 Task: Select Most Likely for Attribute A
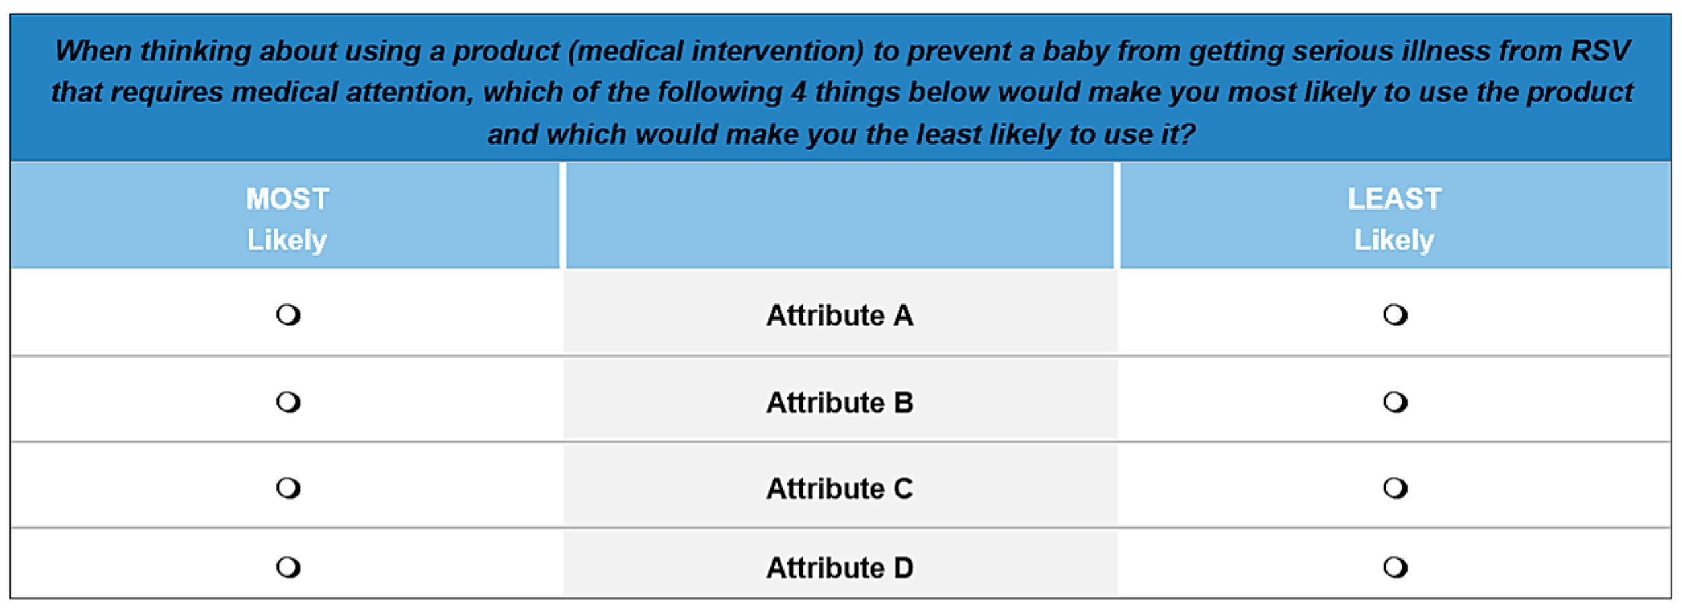(288, 315)
